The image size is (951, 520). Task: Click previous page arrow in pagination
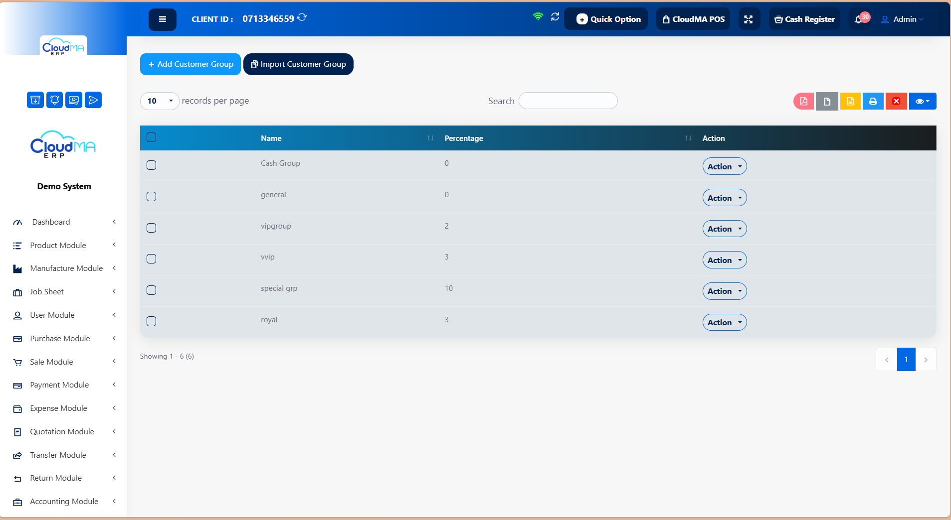click(x=887, y=360)
